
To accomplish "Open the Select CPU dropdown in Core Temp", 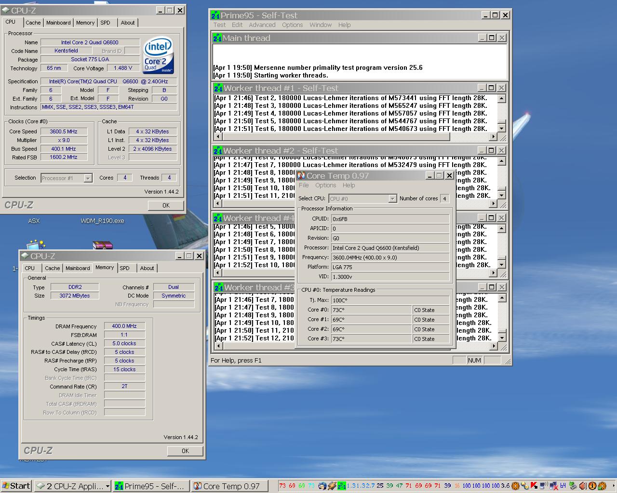I will tap(392, 199).
